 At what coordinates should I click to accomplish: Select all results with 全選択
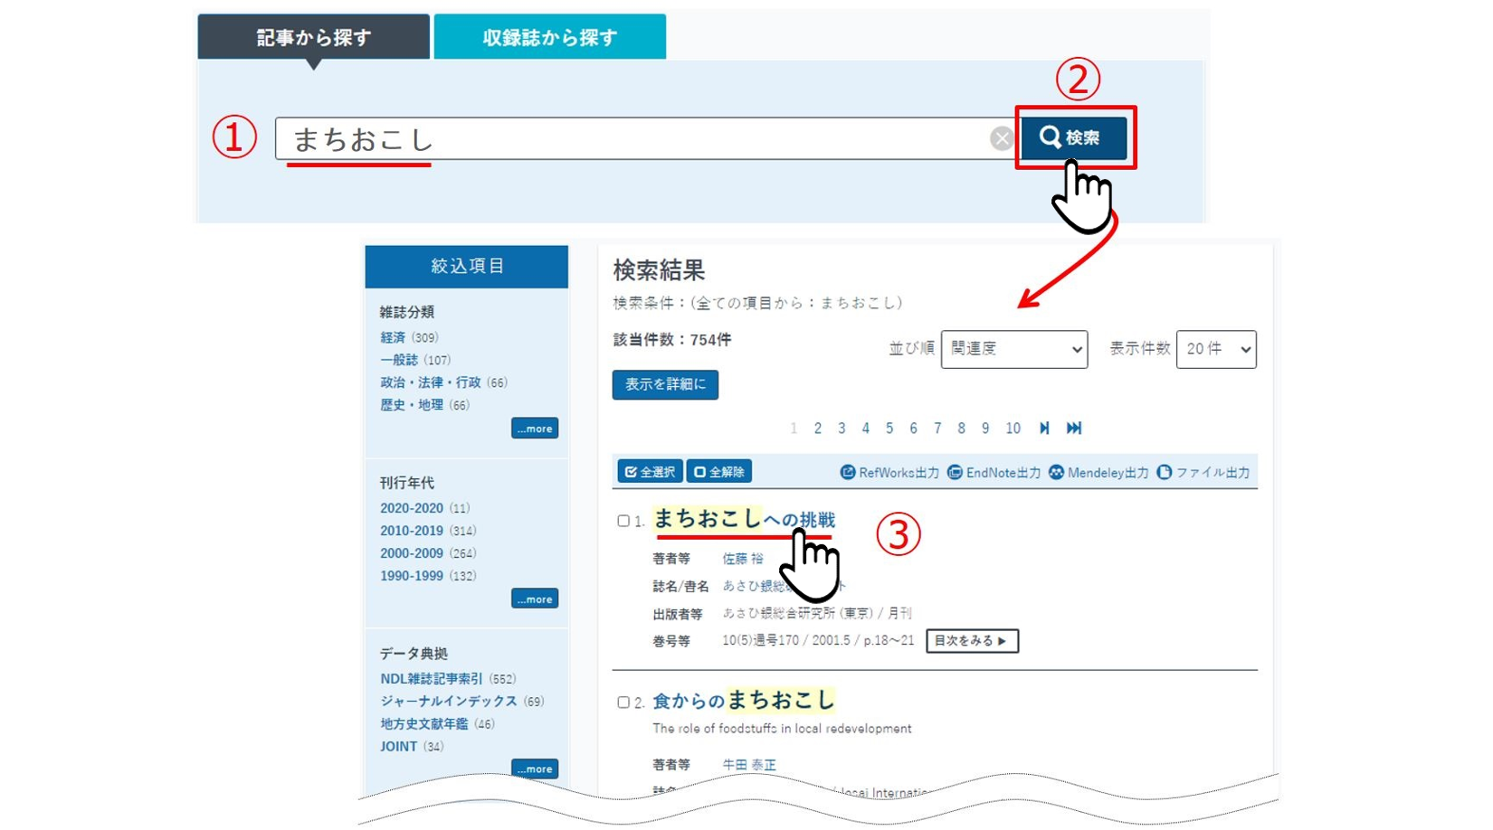[x=650, y=472]
